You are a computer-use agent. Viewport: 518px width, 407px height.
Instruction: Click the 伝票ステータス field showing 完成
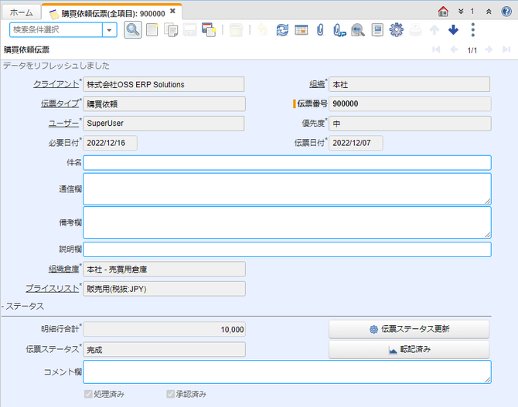point(164,350)
